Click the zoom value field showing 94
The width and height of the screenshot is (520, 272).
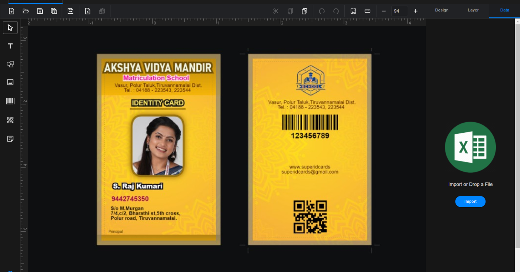click(x=399, y=11)
